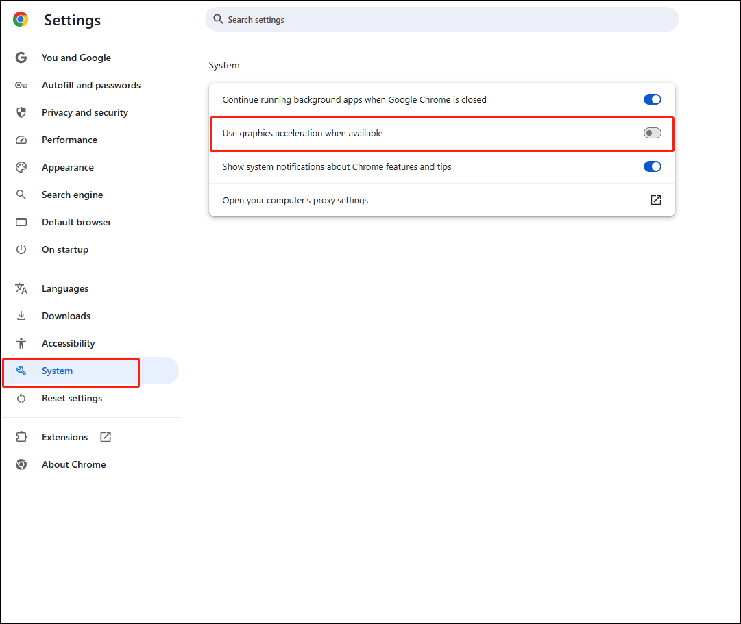Click the 'Use graphics acceleration when available' text
Viewport: 741px width, 624px height.
click(302, 133)
